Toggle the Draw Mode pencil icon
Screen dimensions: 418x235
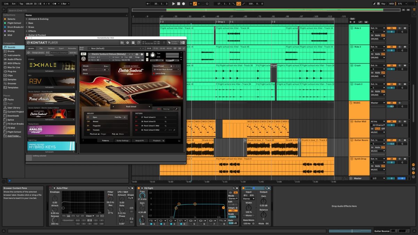point(374,3)
